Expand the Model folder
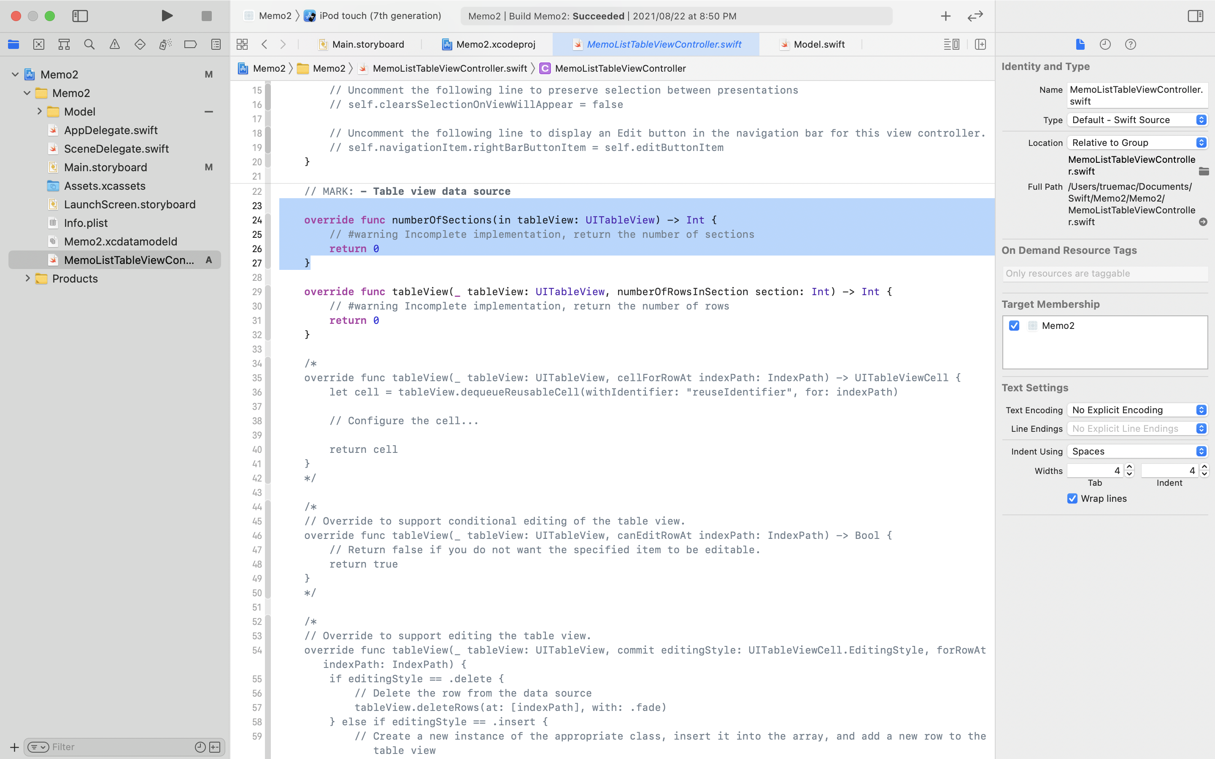1215x759 pixels. 39,111
